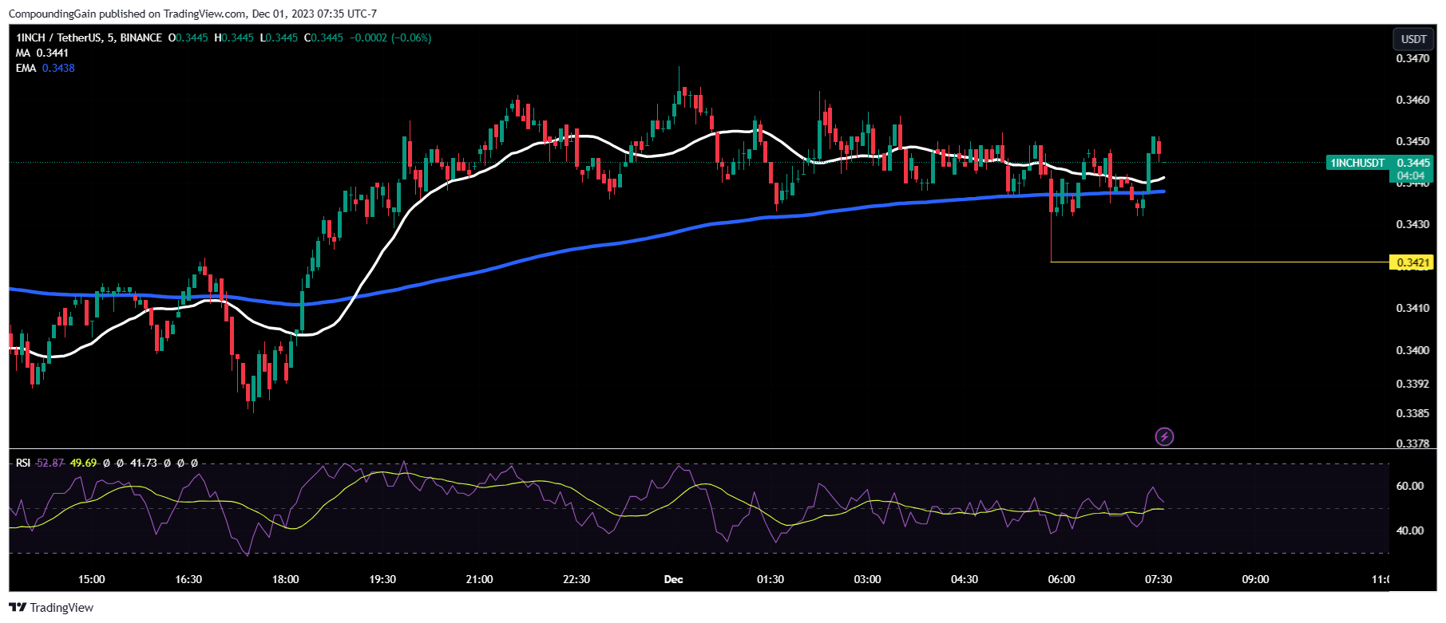Image resolution: width=1446 pixels, height=623 pixels.
Task: Click the Dec date axis label
Action: (x=673, y=579)
